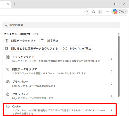Viewport: 129px width, 116px height.
Task: Click the magnifier icon in settings search
Action: pyautogui.click(x=6, y=25)
